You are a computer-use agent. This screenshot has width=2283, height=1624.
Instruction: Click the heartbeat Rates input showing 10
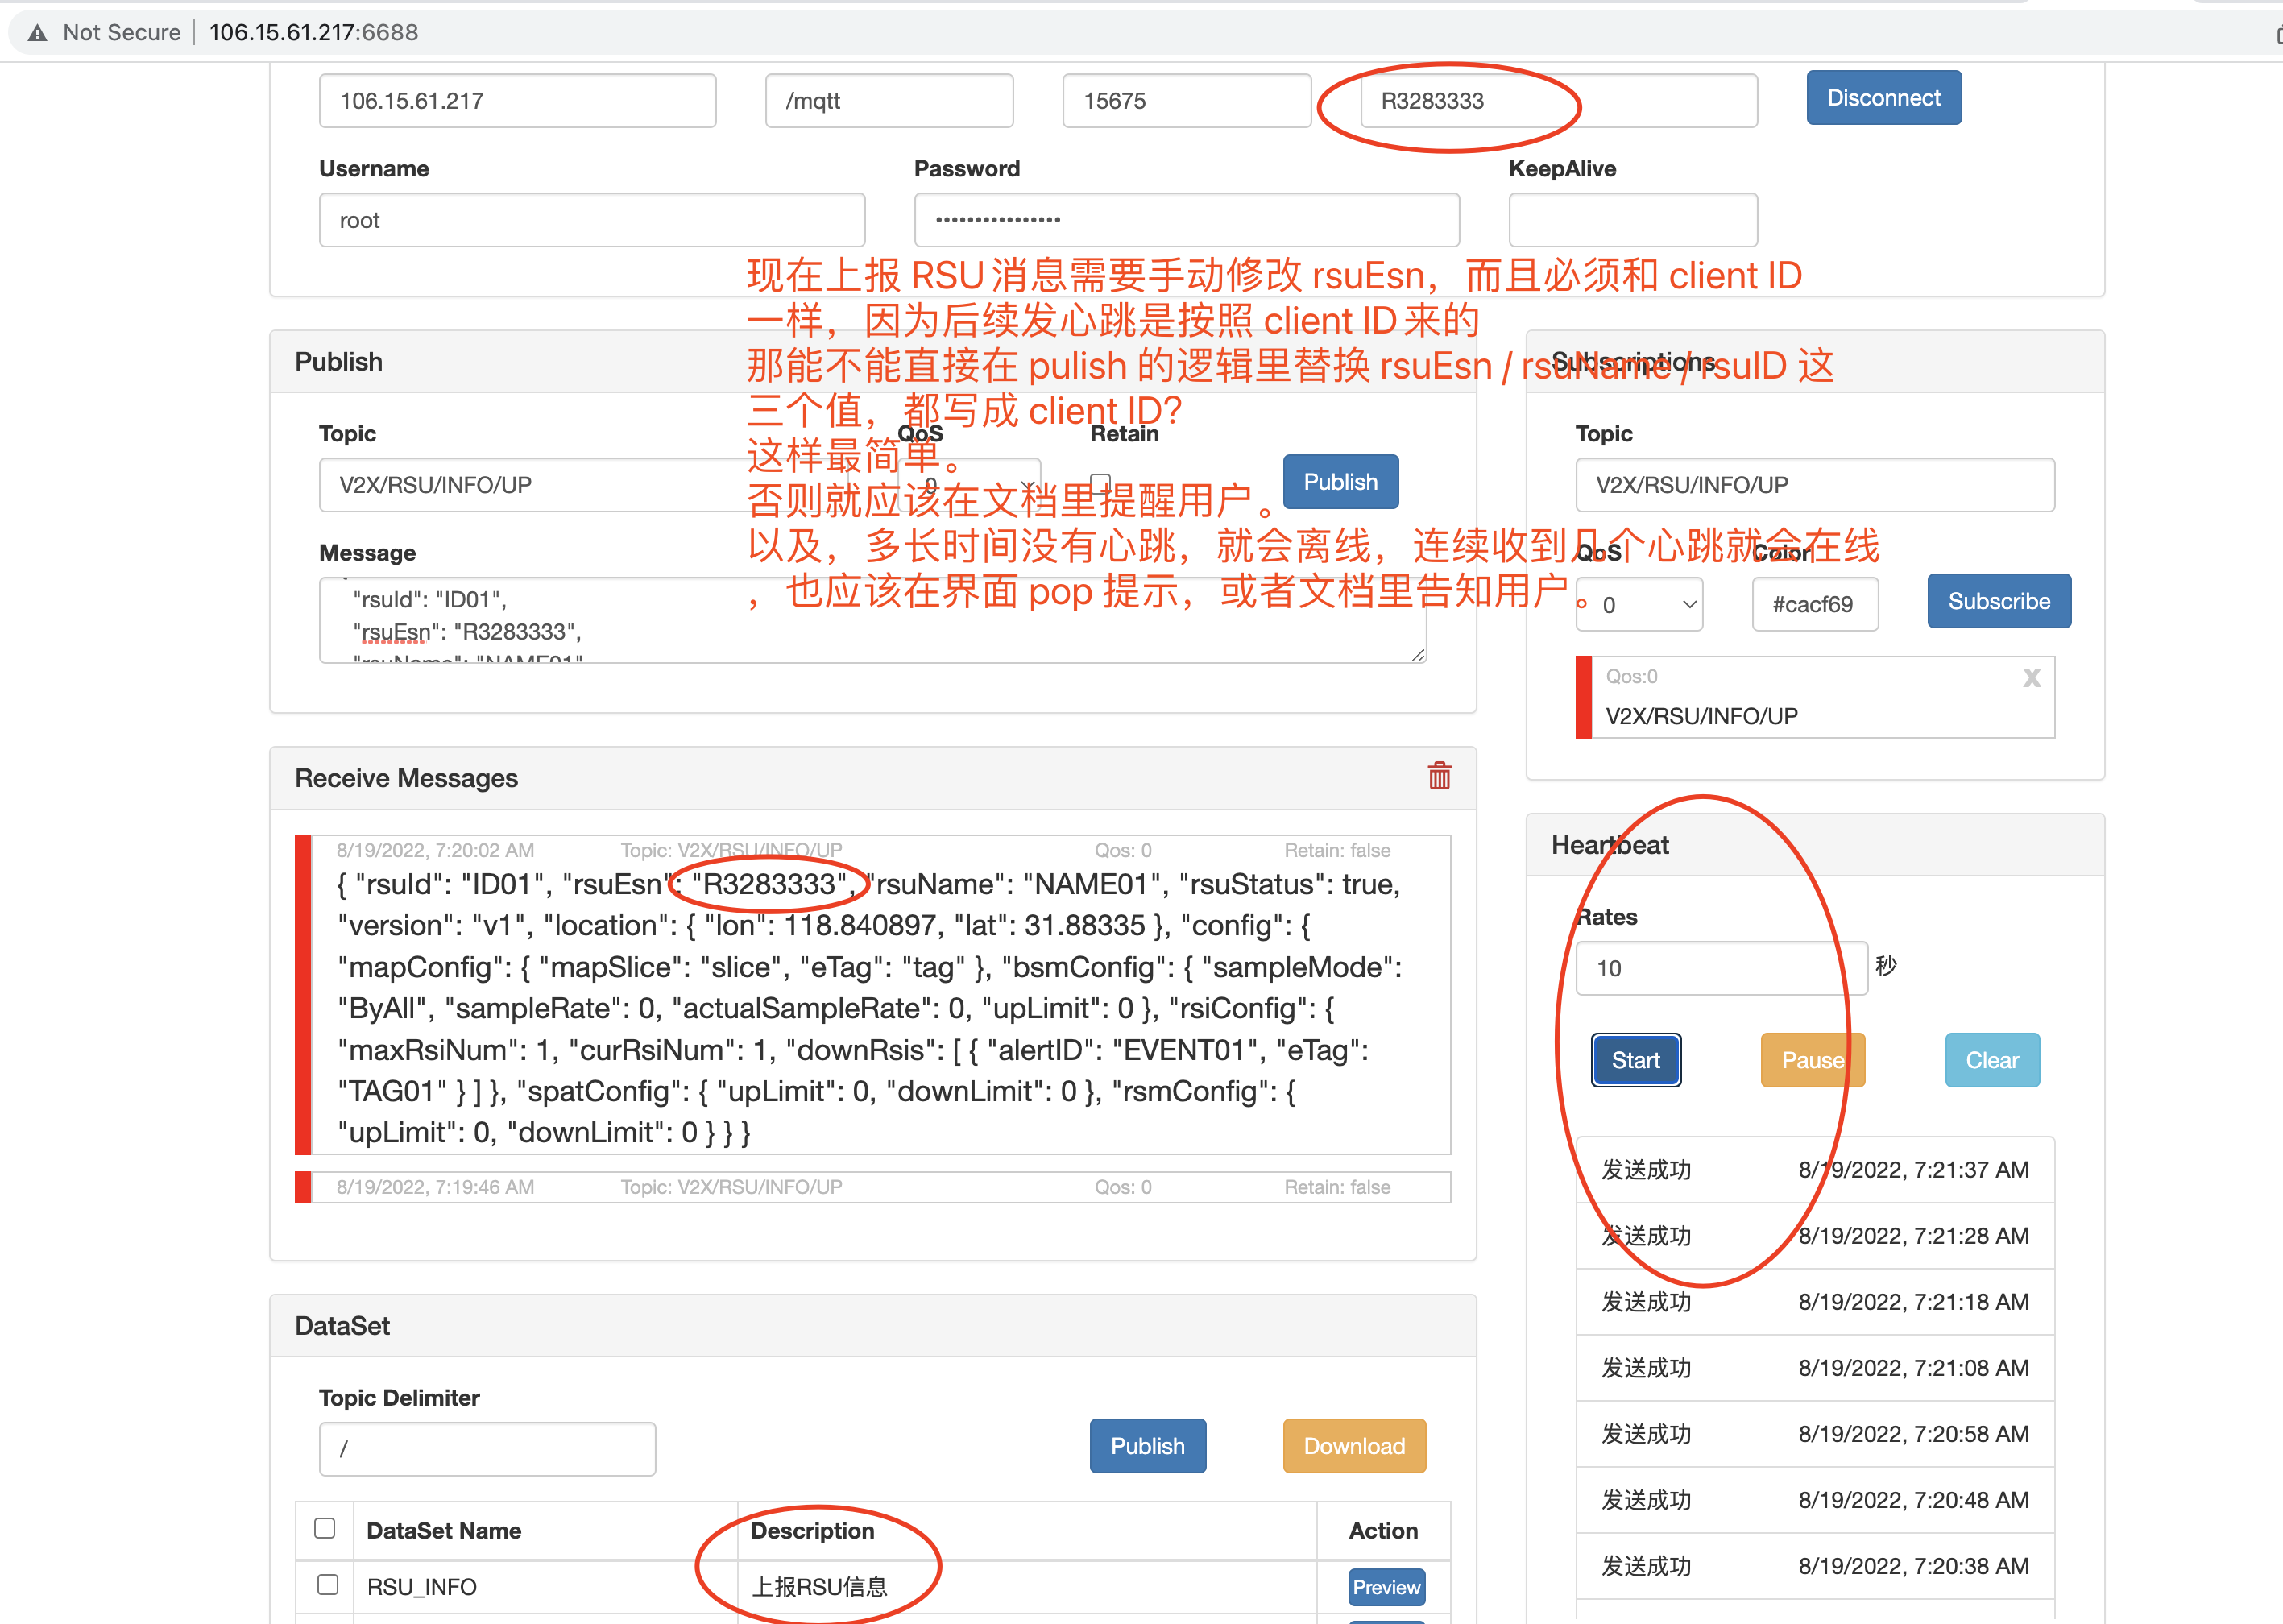click(1721, 967)
